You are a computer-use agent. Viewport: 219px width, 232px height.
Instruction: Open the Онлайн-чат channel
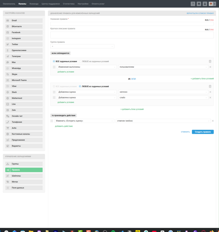[24, 116]
